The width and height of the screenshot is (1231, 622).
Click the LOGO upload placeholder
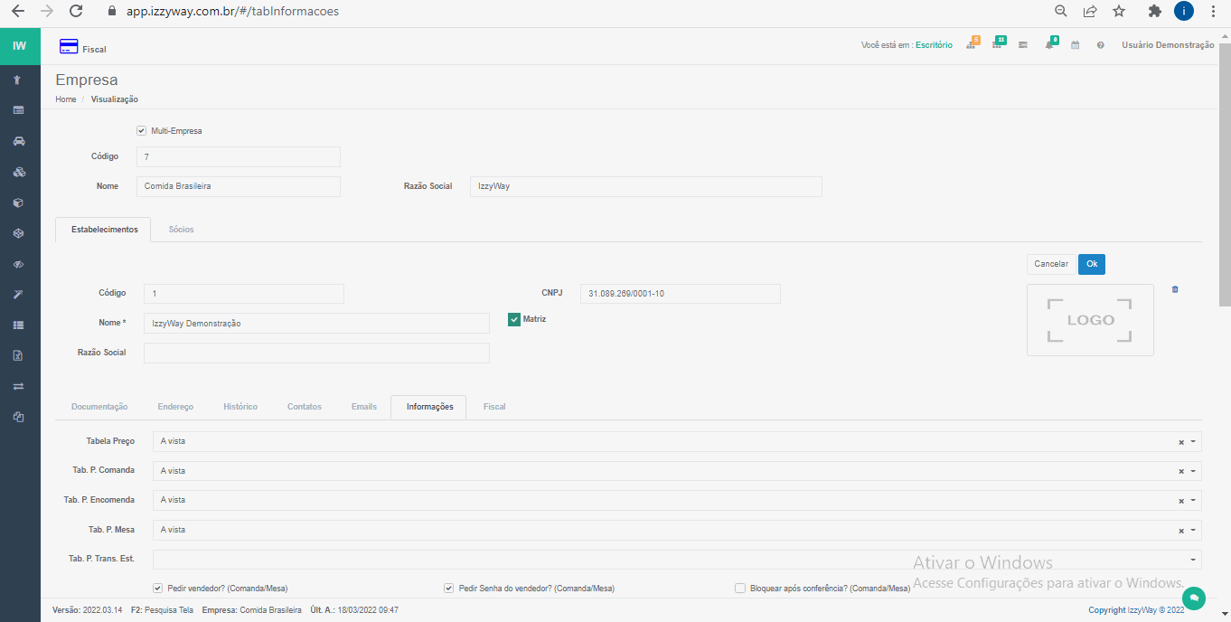pyautogui.click(x=1090, y=320)
